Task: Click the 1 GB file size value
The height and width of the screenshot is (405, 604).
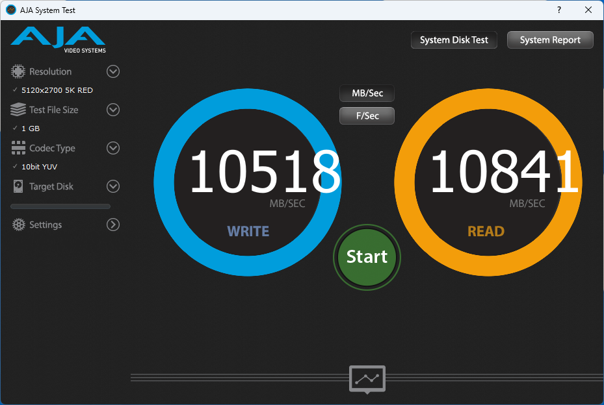Action: [31, 129]
